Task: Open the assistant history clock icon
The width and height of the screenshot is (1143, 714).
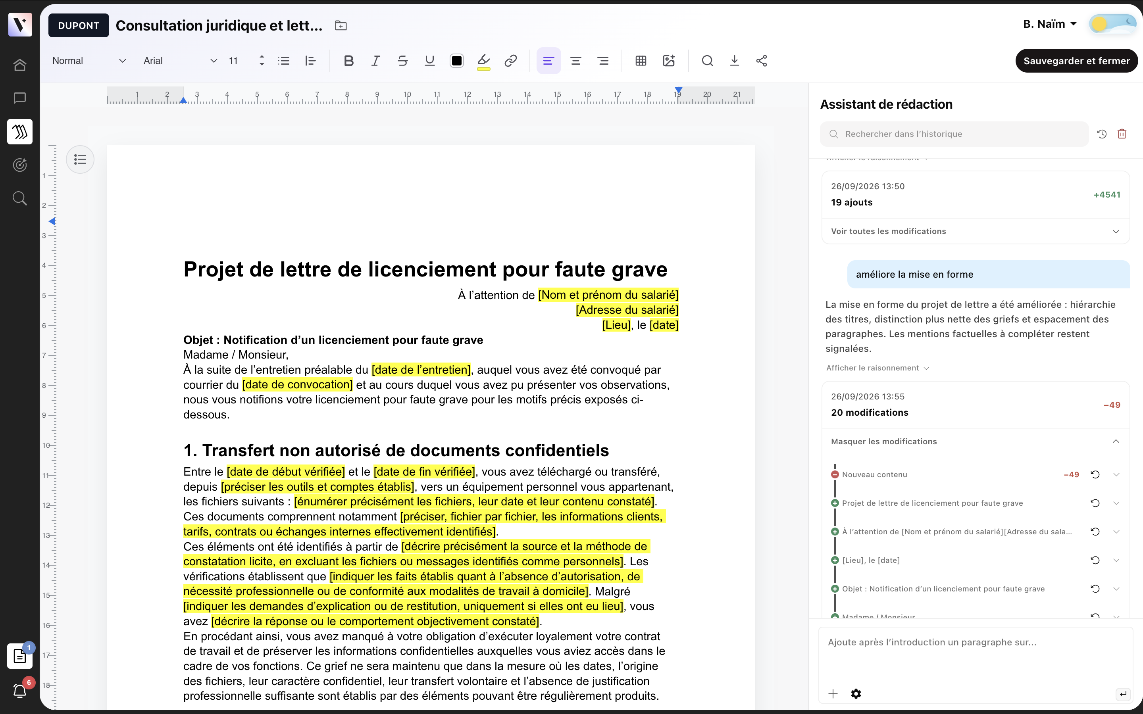Action: pos(1102,134)
